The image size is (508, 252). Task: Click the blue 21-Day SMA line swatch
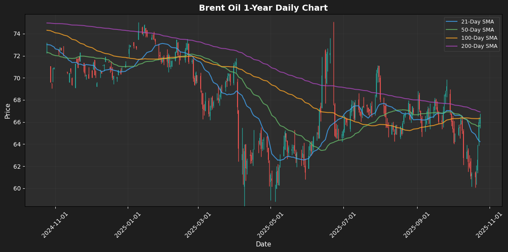452,22
